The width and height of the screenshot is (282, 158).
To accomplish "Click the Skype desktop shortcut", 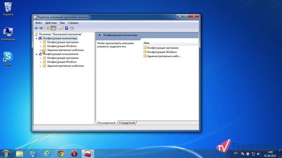I will (8, 58).
